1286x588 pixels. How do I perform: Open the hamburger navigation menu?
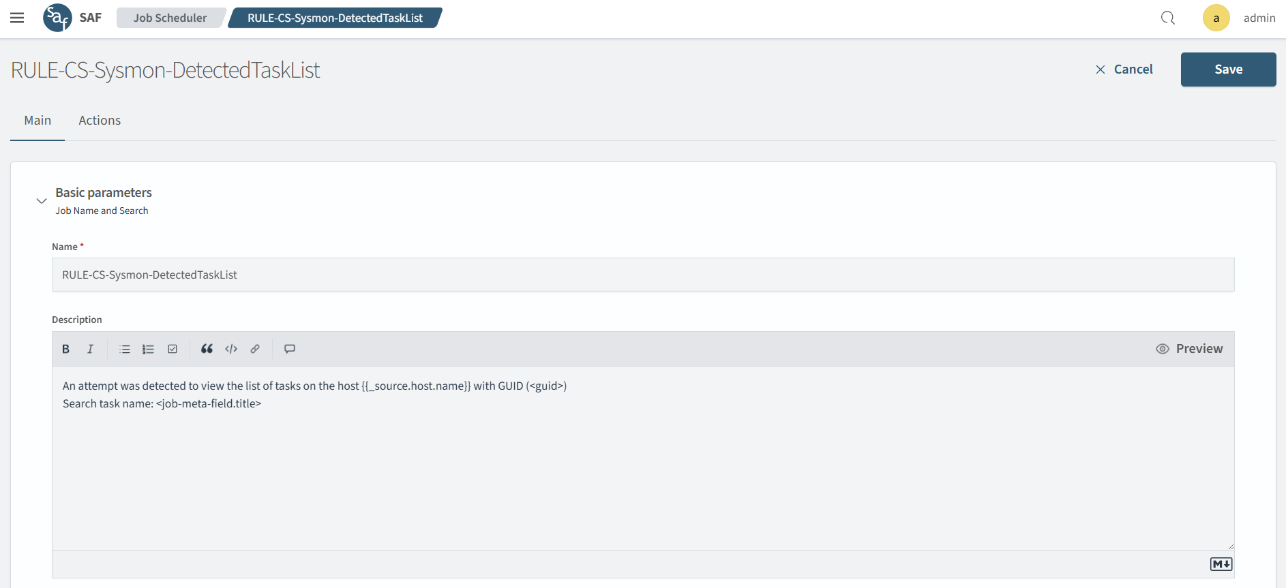(17, 18)
